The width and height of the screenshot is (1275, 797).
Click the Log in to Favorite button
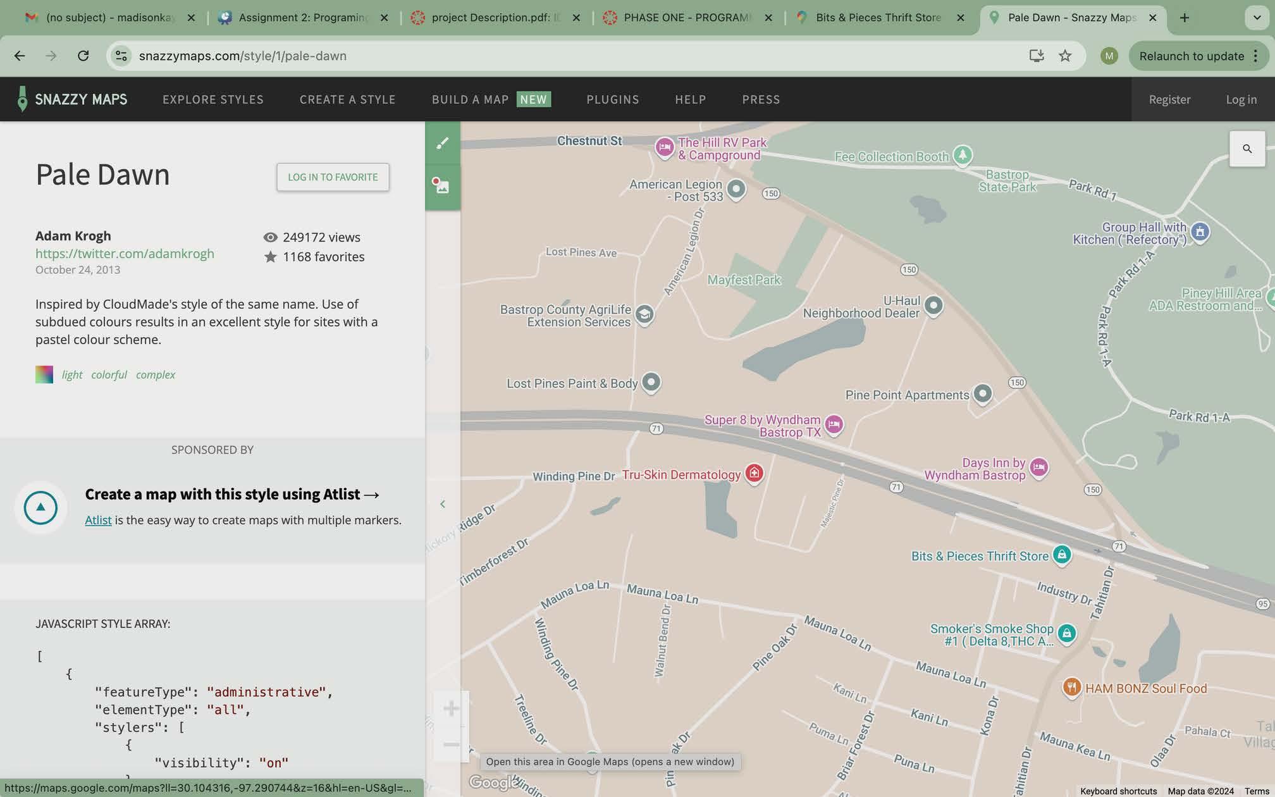click(x=333, y=177)
